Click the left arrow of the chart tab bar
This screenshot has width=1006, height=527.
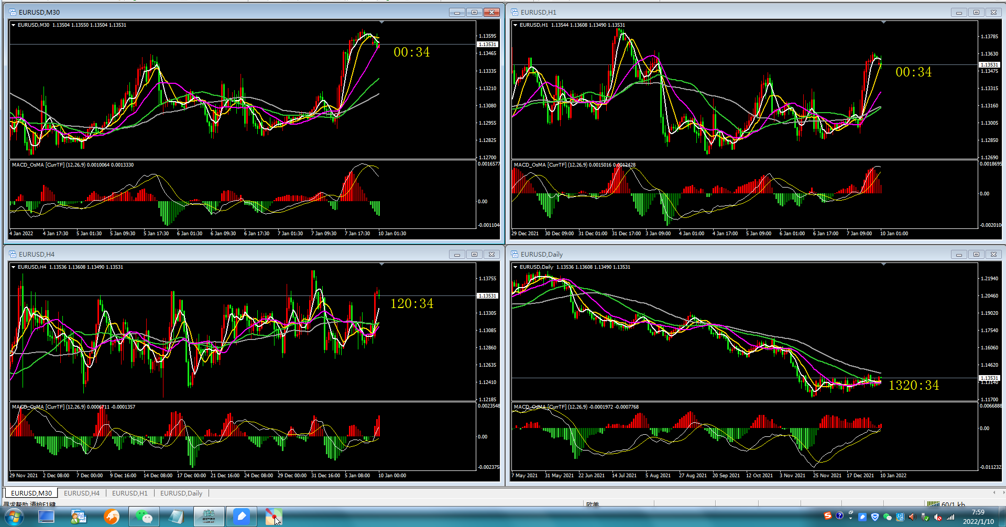click(x=994, y=492)
